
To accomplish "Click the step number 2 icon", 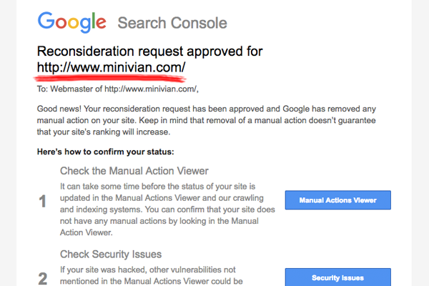I will [x=43, y=279].
